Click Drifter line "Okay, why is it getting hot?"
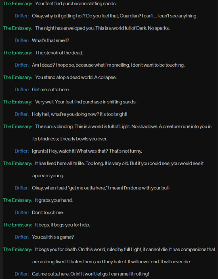Viewport: 218px width, 279px height. click(114, 16)
